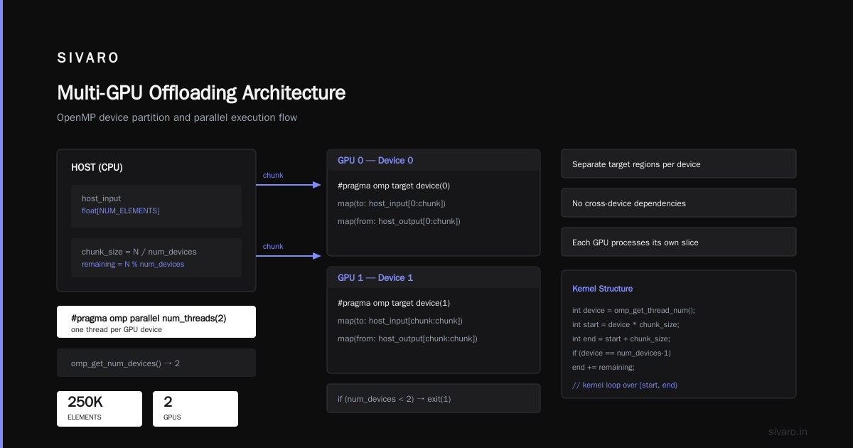Image resolution: width=853 pixels, height=448 pixels.
Task: Click No cross-device dependencies note
Action: click(679, 203)
